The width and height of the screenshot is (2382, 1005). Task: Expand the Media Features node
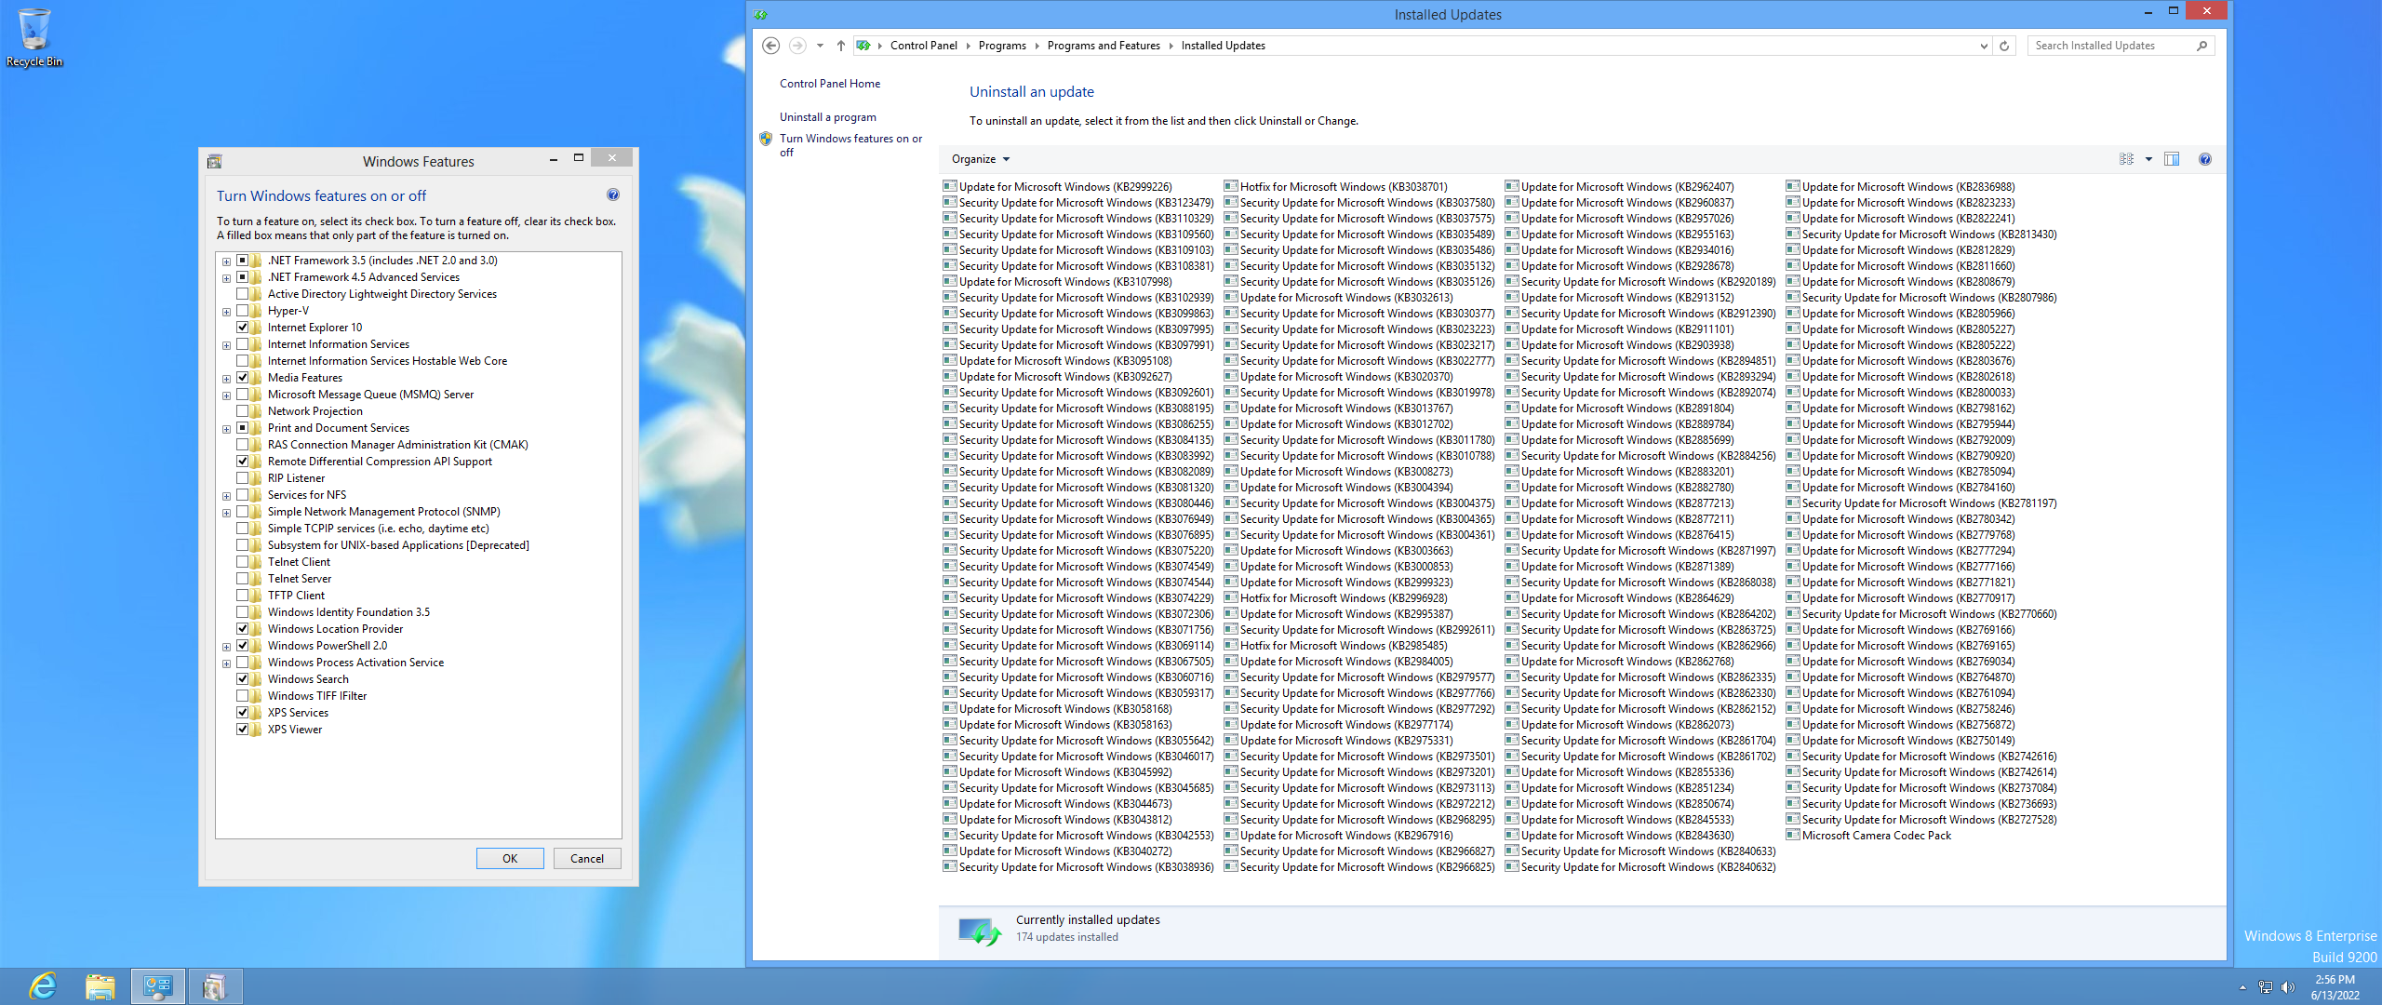226,379
